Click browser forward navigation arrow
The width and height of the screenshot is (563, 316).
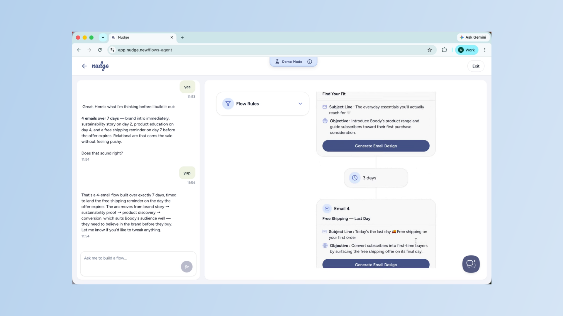point(89,50)
